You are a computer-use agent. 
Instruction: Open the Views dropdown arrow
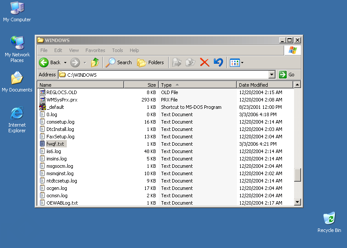[242, 62]
